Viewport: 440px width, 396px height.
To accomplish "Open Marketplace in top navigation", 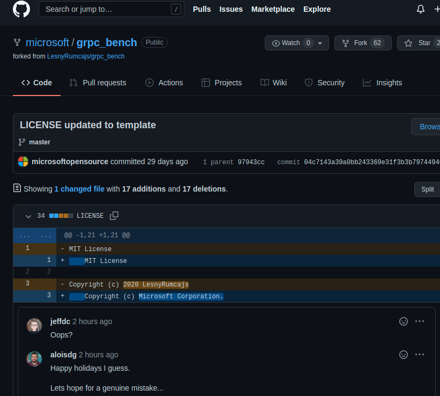I will (273, 9).
